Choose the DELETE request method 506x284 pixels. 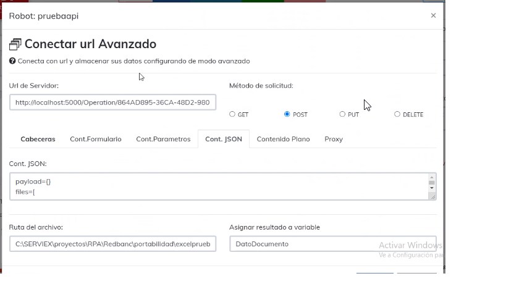click(397, 114)
